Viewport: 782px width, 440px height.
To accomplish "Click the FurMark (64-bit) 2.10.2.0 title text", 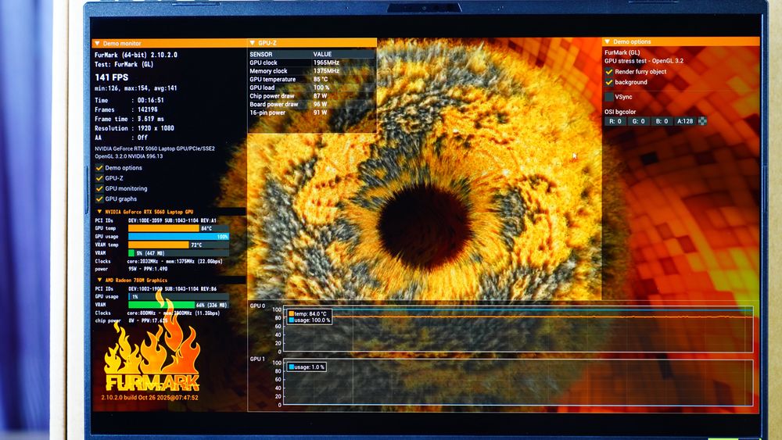I will click(x=135, y=55).
